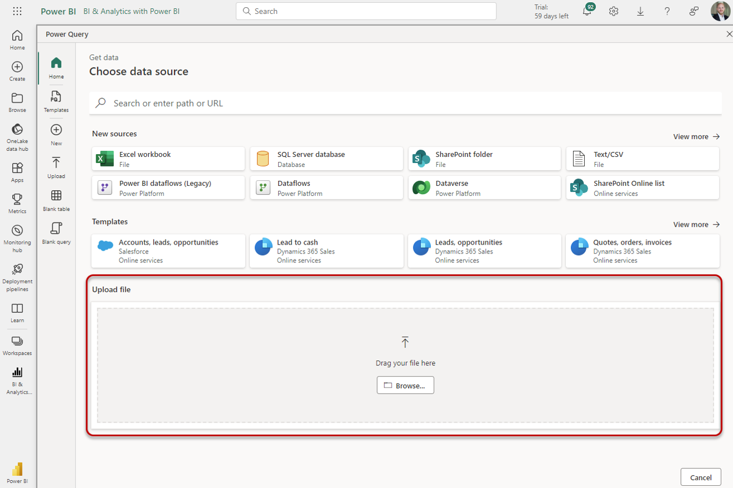Select Dataflows Power Platform source

tap(327, 188)
